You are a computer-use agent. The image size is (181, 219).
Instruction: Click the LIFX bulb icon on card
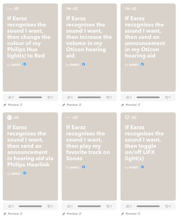click(127, 118)
